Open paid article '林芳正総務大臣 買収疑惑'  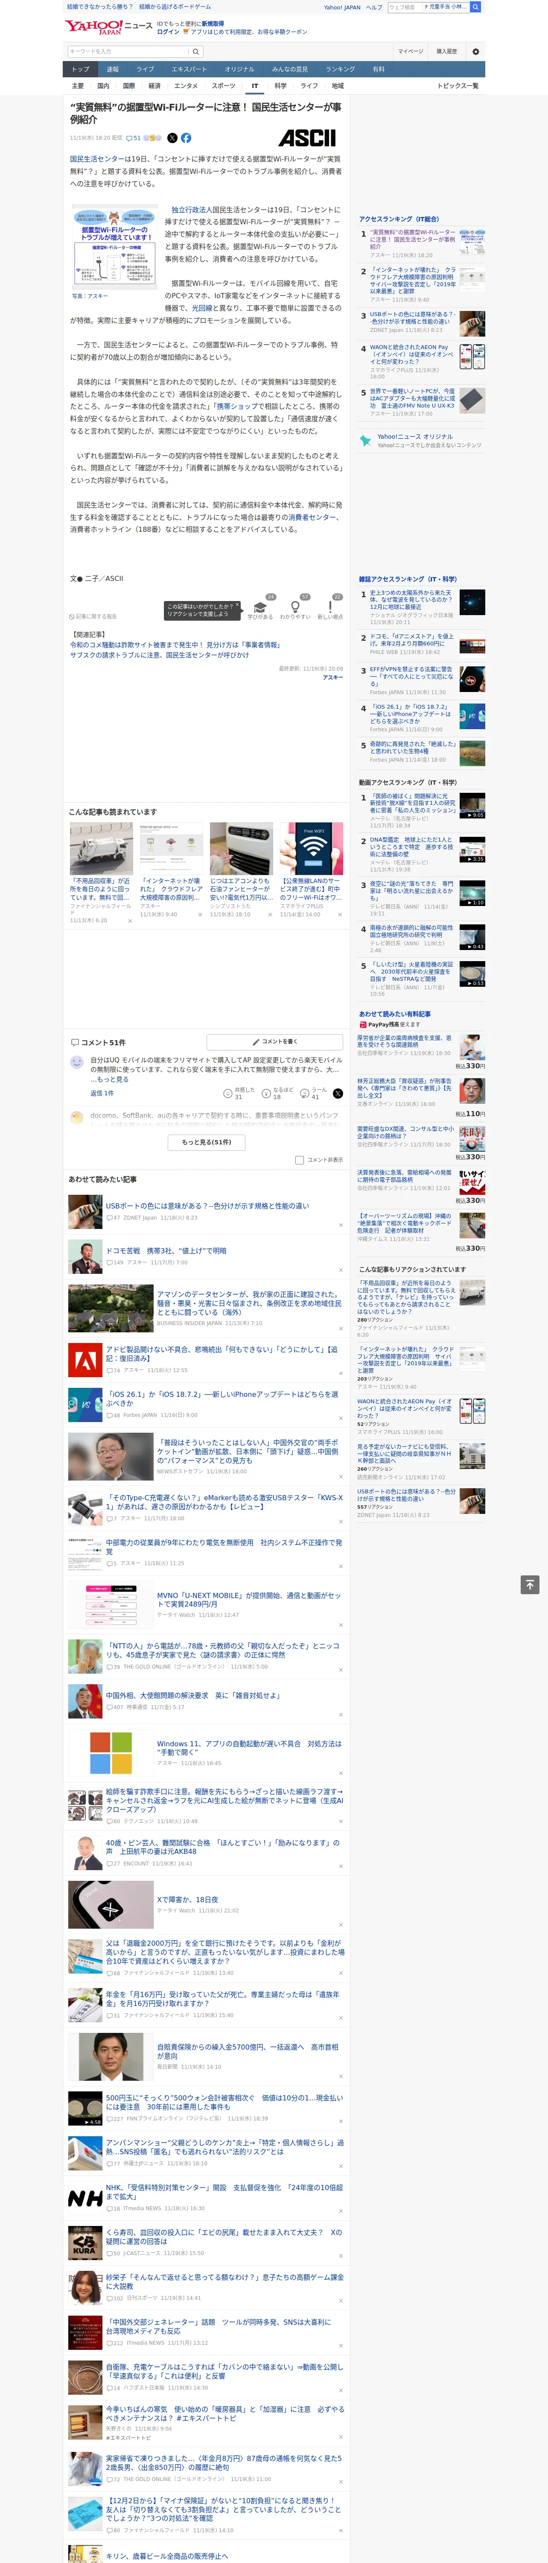[x=405, y=1088]
